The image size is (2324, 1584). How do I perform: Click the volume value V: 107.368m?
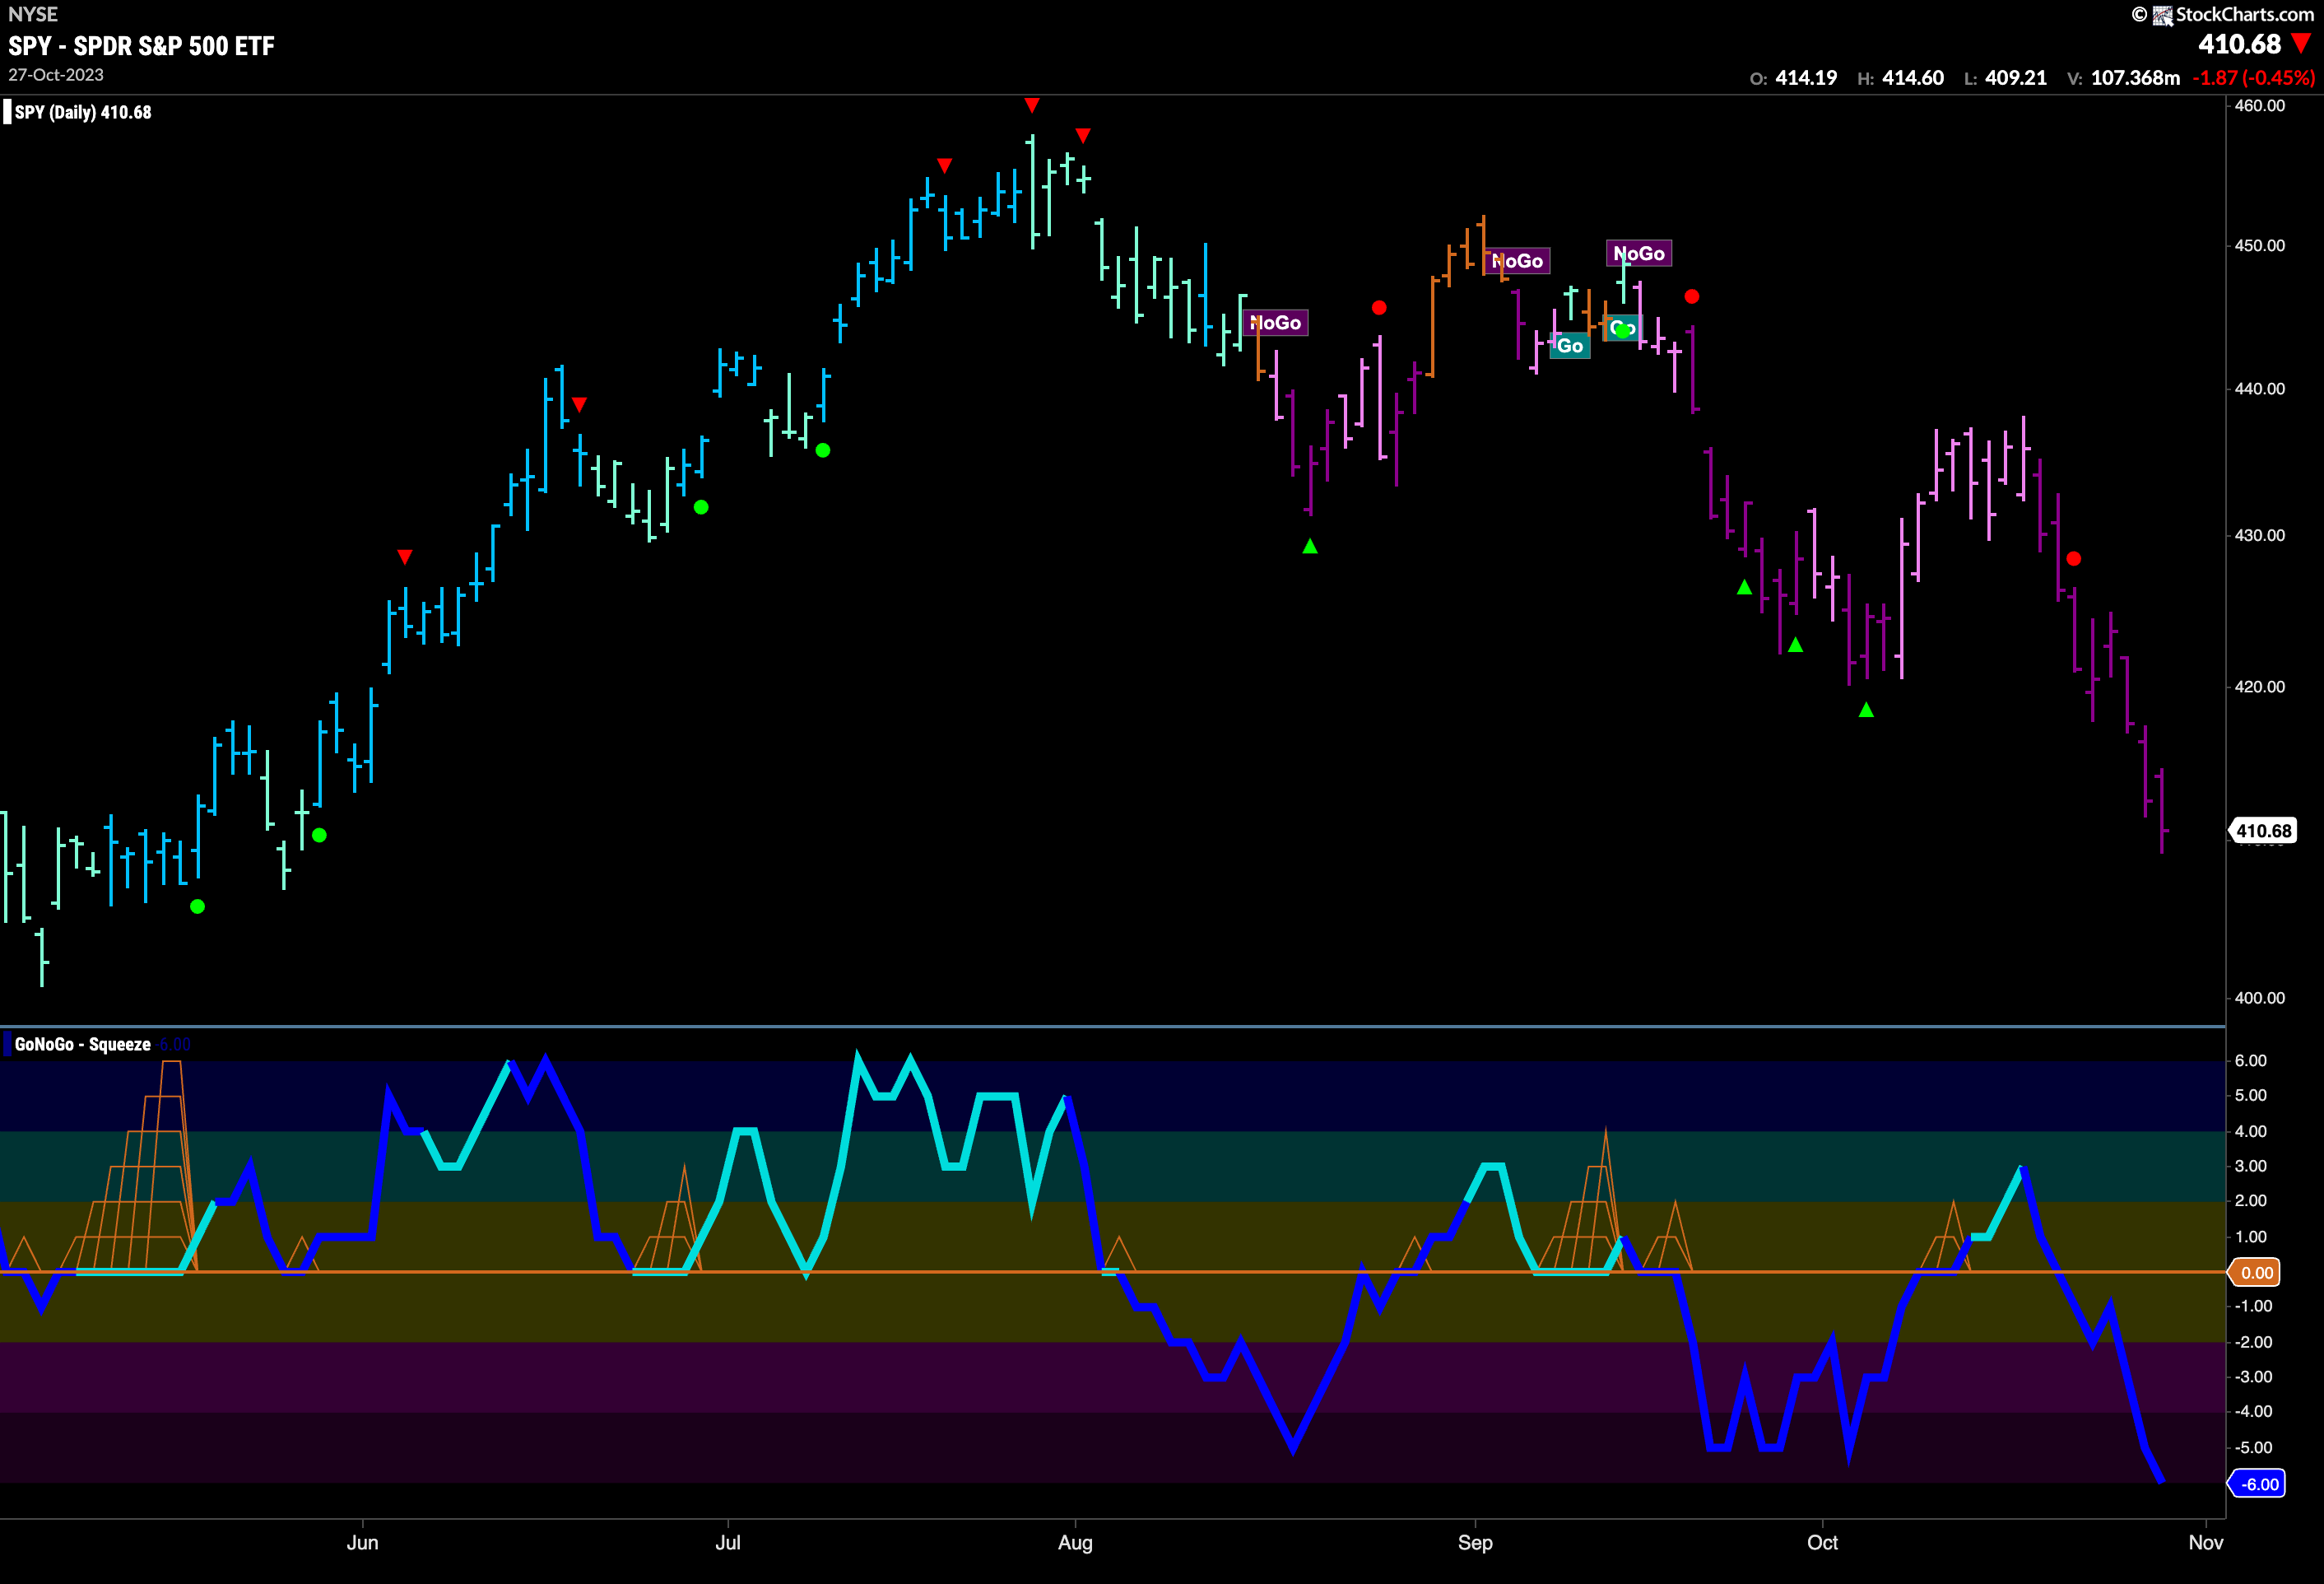[x=2123, y=78]
